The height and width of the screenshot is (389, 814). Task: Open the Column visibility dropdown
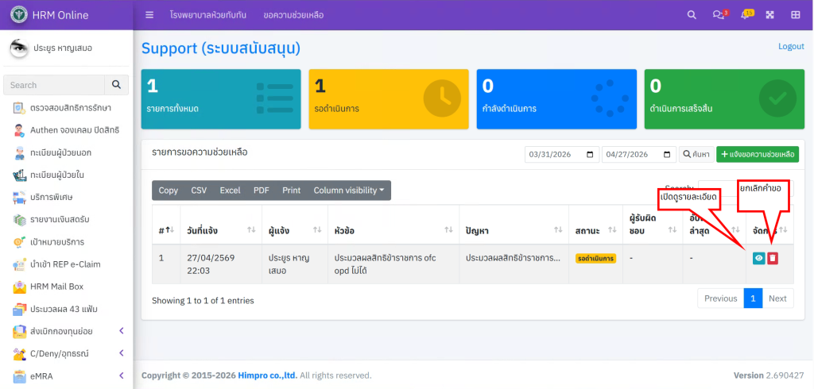[348, 191]
